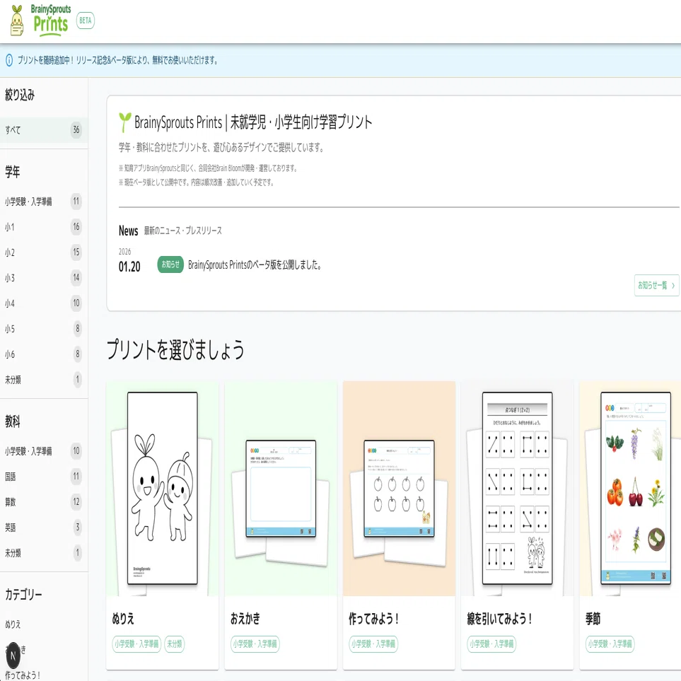The height and width of the screenshot is (681, 681).
Task: Select 未分類 under 教科
Action: 44,553
